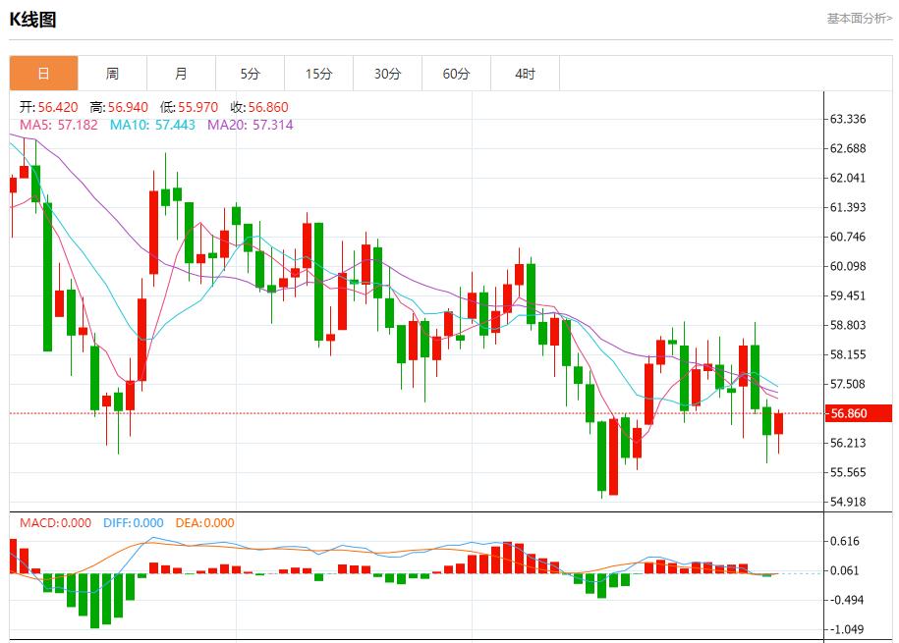Switch to the 月 monthly tab
This screenshot has width=899, height=643.
click(181, 74)
